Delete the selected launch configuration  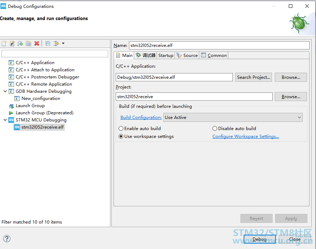(x=37, y=43)
